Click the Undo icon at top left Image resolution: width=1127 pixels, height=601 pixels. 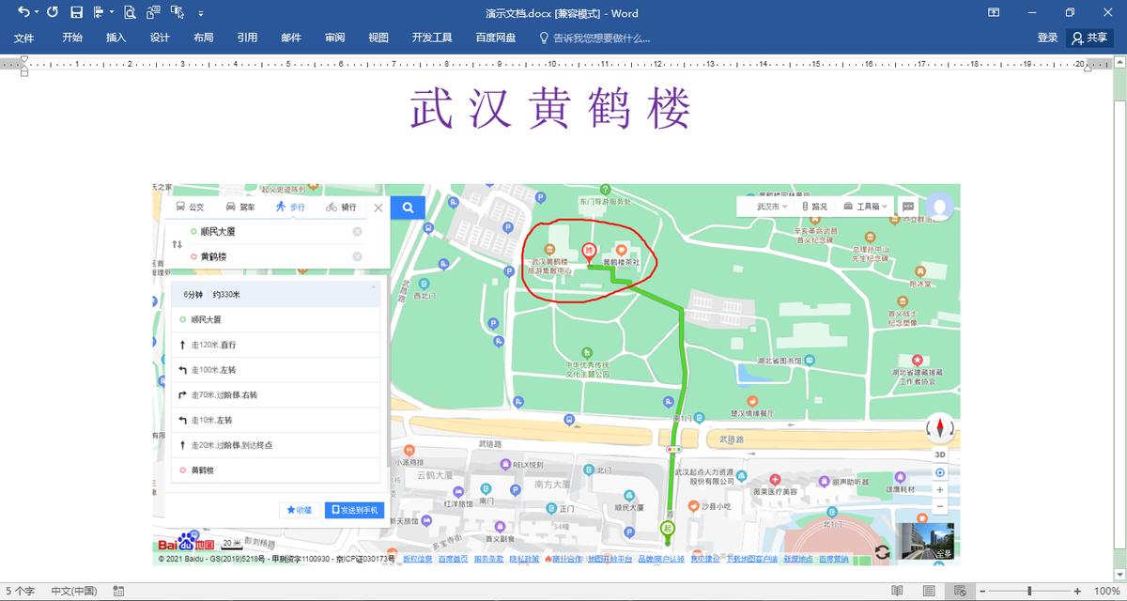(23, 11)
